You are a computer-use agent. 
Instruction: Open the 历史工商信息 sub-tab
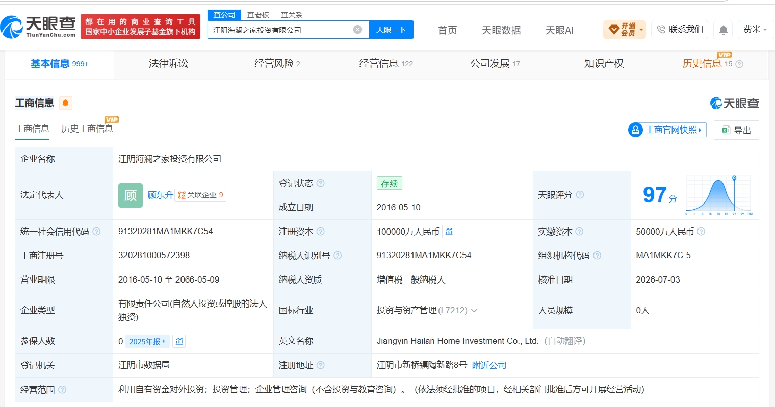click(x=87, y=129)
